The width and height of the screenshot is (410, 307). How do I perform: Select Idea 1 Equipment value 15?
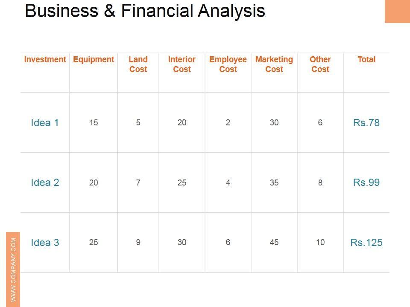click(94, 123)
